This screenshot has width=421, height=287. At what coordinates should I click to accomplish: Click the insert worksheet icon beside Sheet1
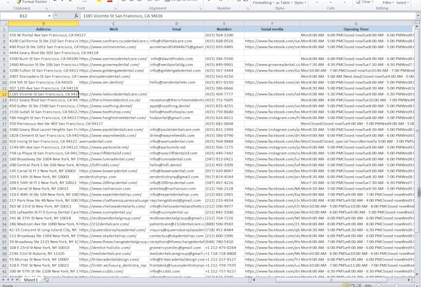pos(46,280)
